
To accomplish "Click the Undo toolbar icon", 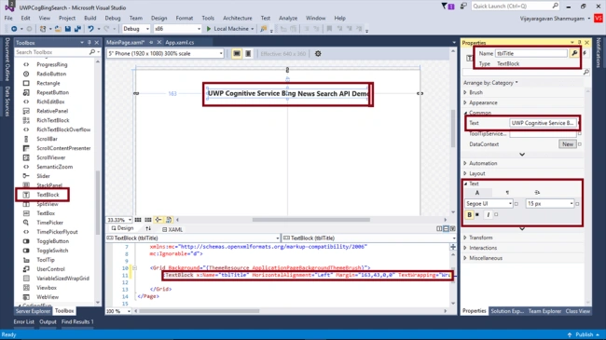I will pyautogui.click(x=90, y=29).
